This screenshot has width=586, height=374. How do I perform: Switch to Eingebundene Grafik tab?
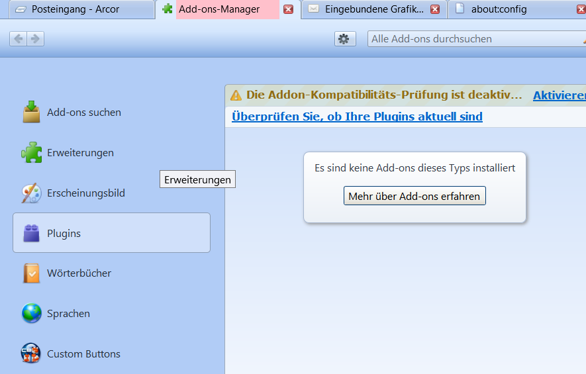pyautogui.click(x=374, y=9)
